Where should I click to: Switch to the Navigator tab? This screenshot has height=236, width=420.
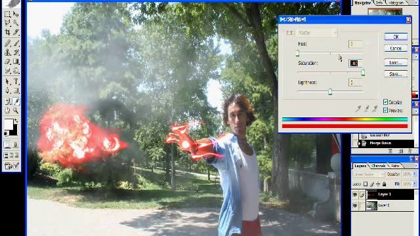click(x=363, y=3)
